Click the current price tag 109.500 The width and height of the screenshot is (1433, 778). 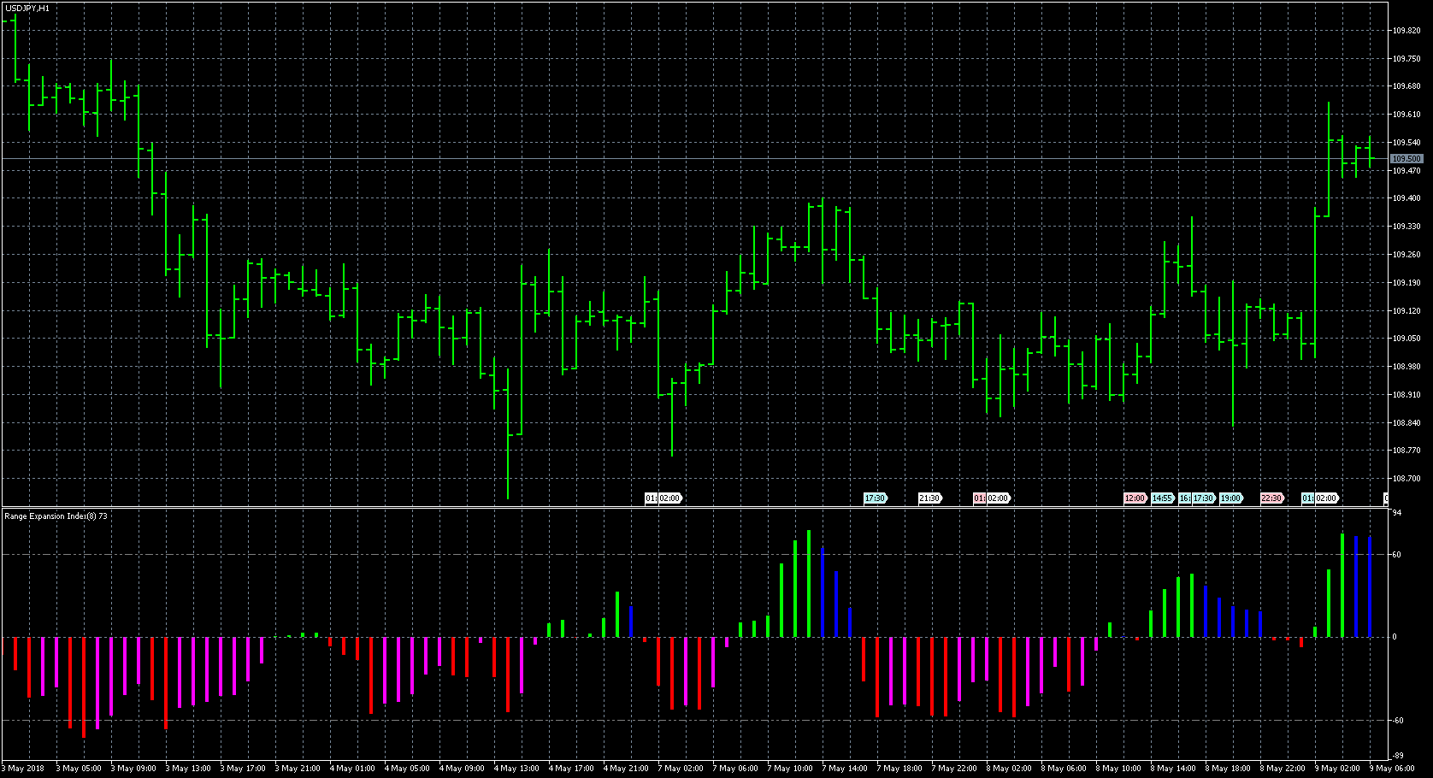tap(1406, 159)
